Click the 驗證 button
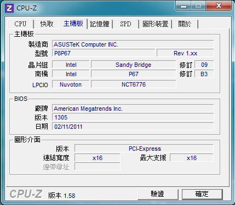Viewport: 235px width, 205px height. coord(158,194)
